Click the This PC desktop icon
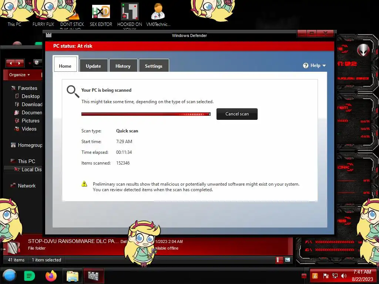Image resolution: width=379 pixels, height=284 pixels. point(14,24)
